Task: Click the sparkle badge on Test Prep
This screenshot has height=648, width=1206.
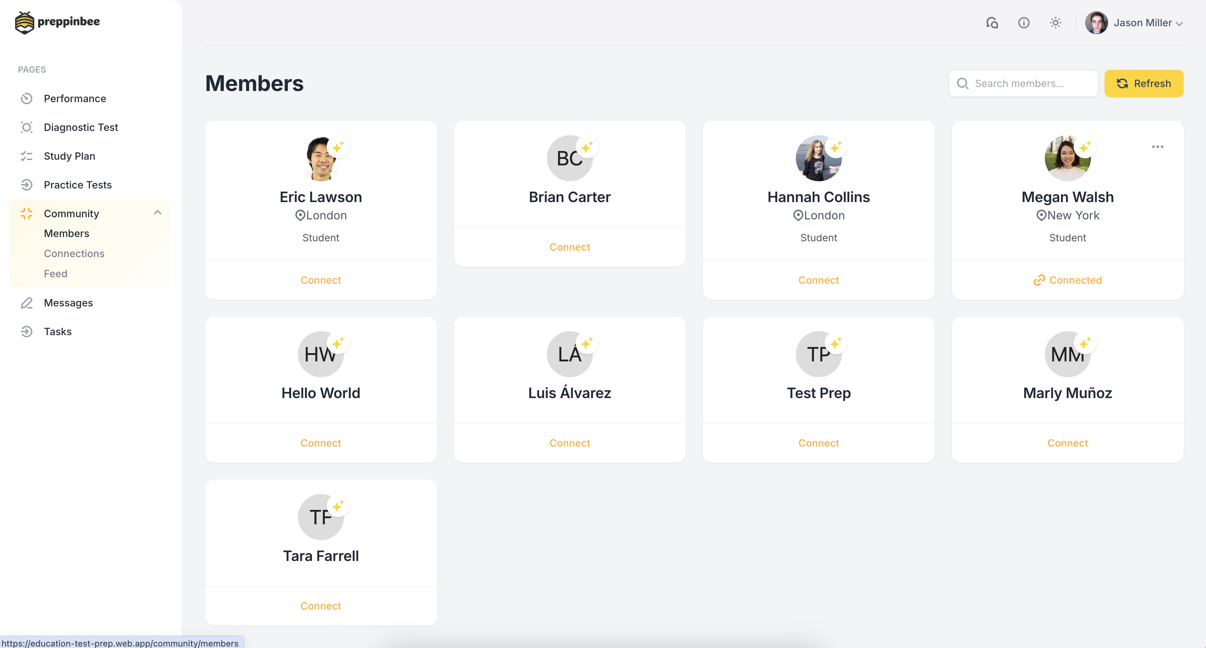Action: coord(836,343)
